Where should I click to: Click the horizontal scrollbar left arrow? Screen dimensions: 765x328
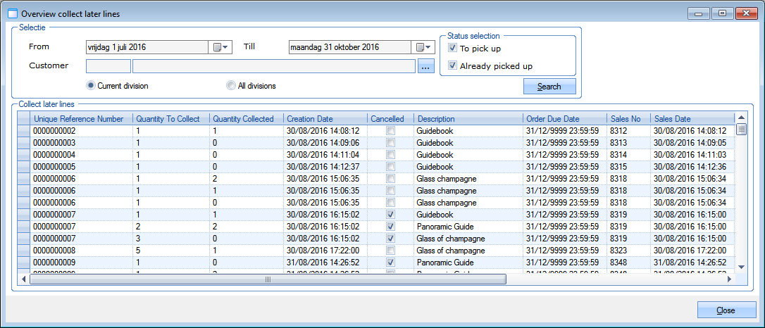click(23, 279)
